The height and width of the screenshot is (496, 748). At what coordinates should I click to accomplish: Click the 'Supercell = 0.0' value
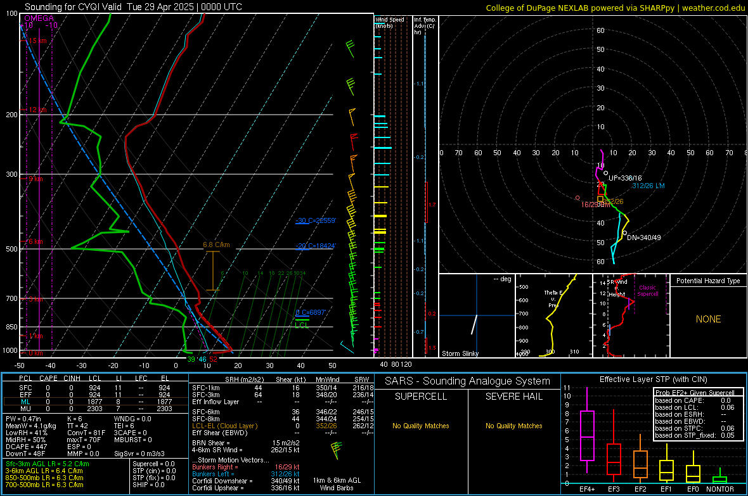pos(153,464)
